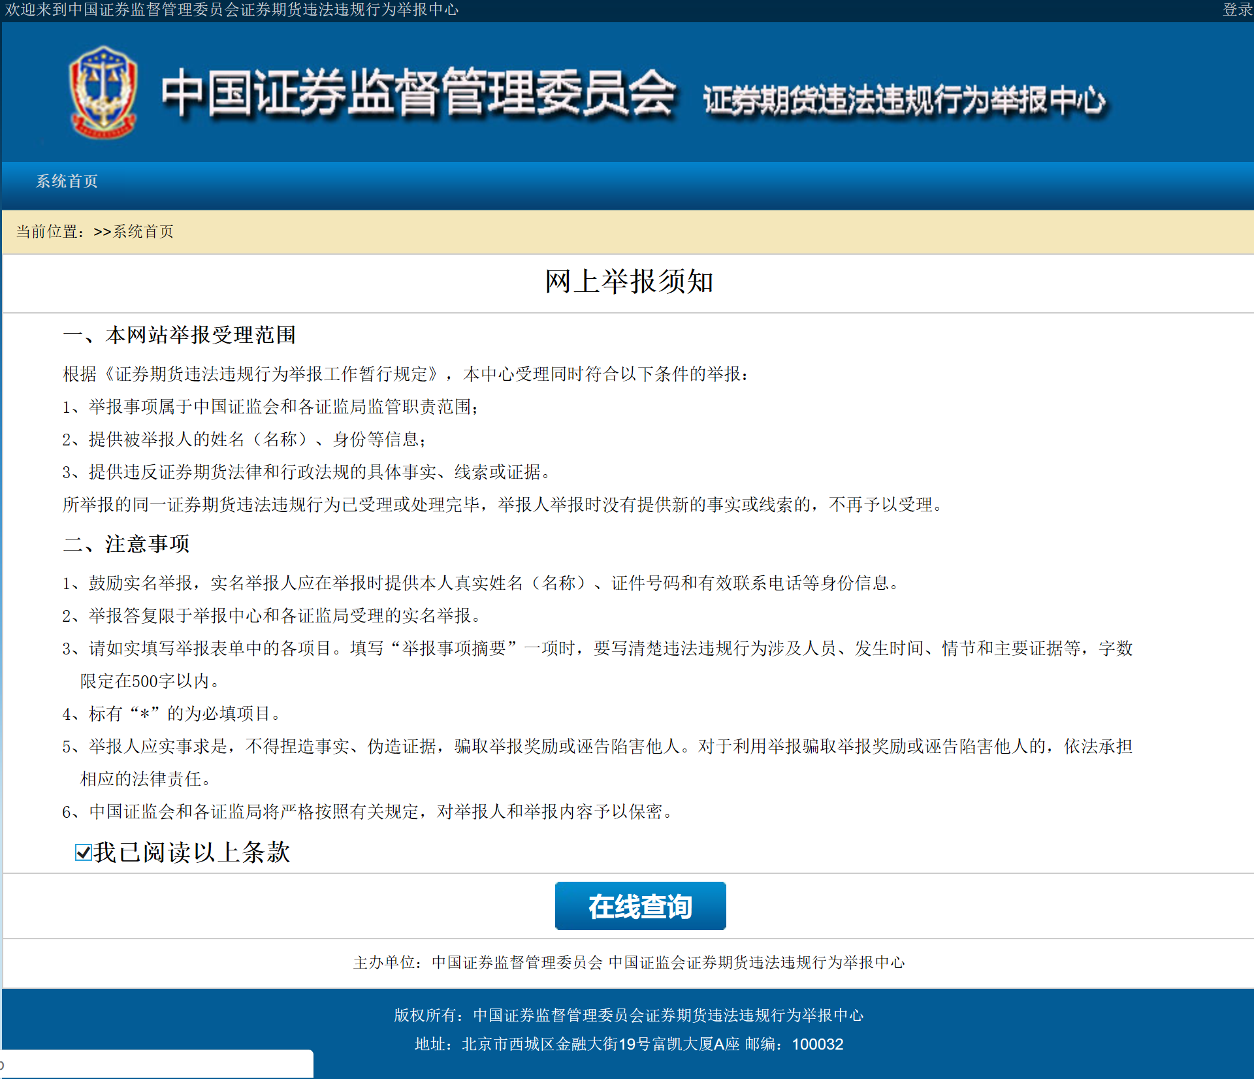Click the line 提供被举报人的姓名（名称）、身份等信息
The width and height of the screenshot is (1254, 1079).
245,440
